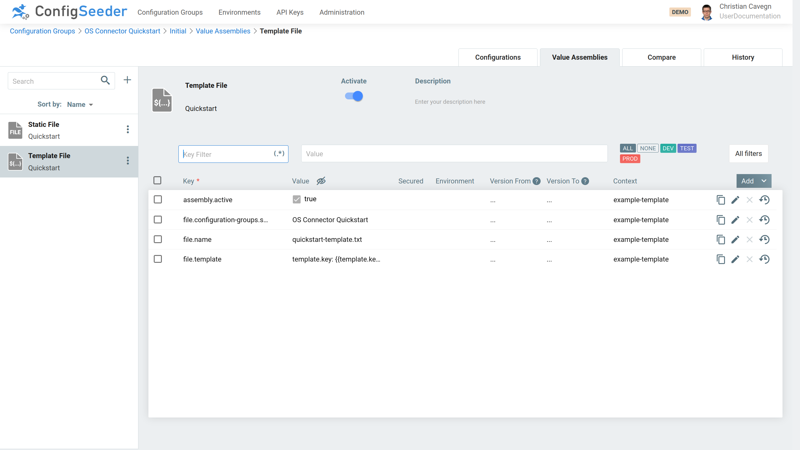Click the Add button
Viewport: 800px width, 450px height.
click(x=747, y=181)
